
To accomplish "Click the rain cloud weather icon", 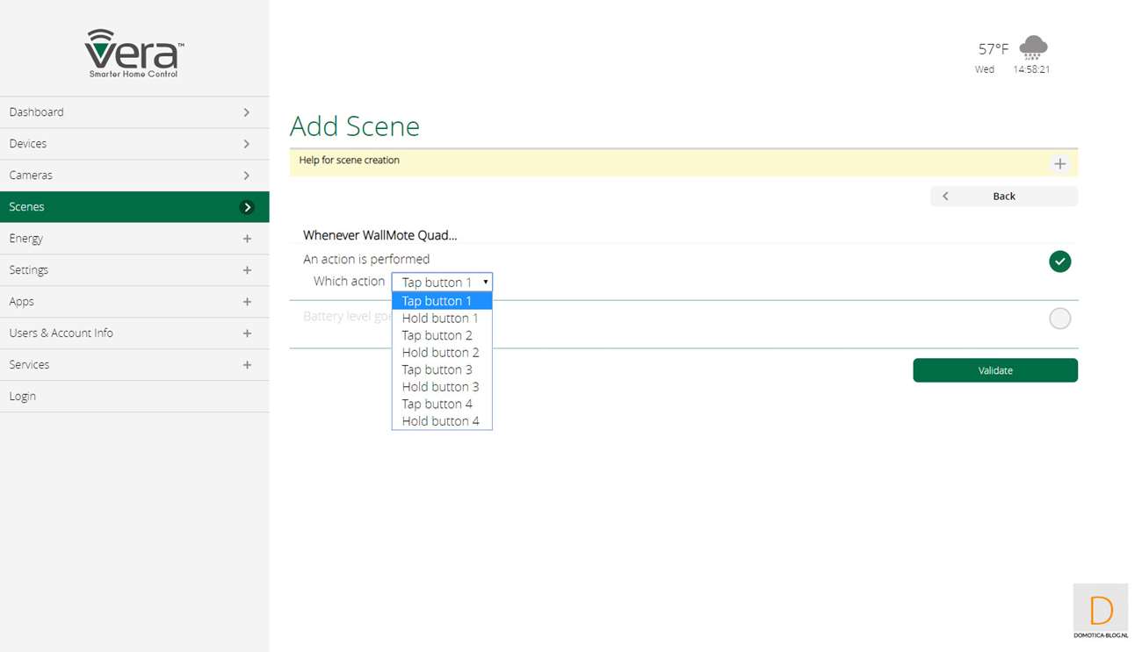I will (1033, 47).
